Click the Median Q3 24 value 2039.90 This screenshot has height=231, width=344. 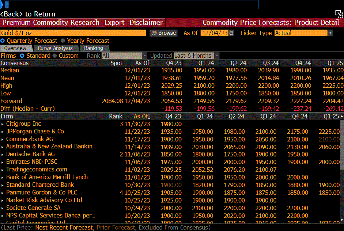click(269, 71)
